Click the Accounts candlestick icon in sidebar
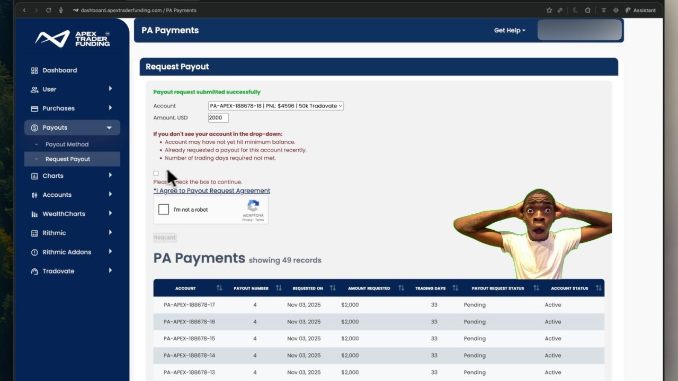 [34, 195]
